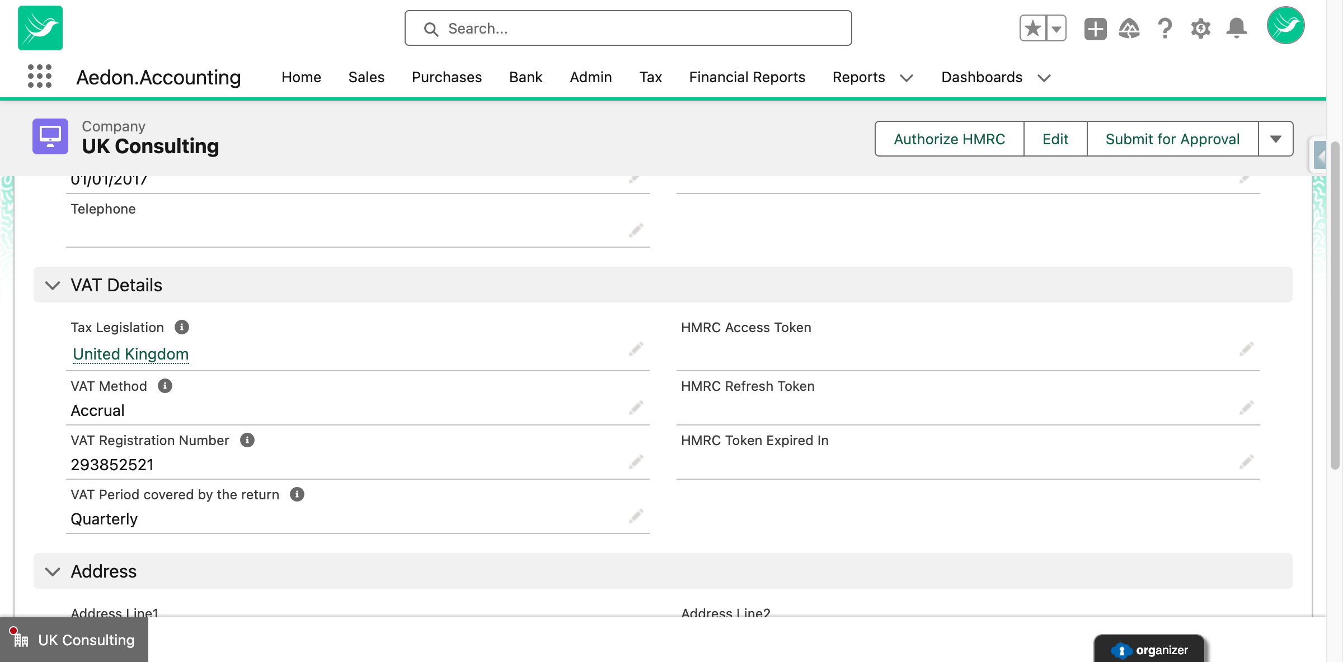Click the Tax menu item
Viewport: 1343px width, 662px height.
650,77
